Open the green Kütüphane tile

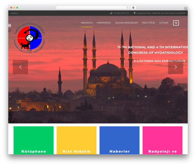pyautogui.click(x=34, y=140)
